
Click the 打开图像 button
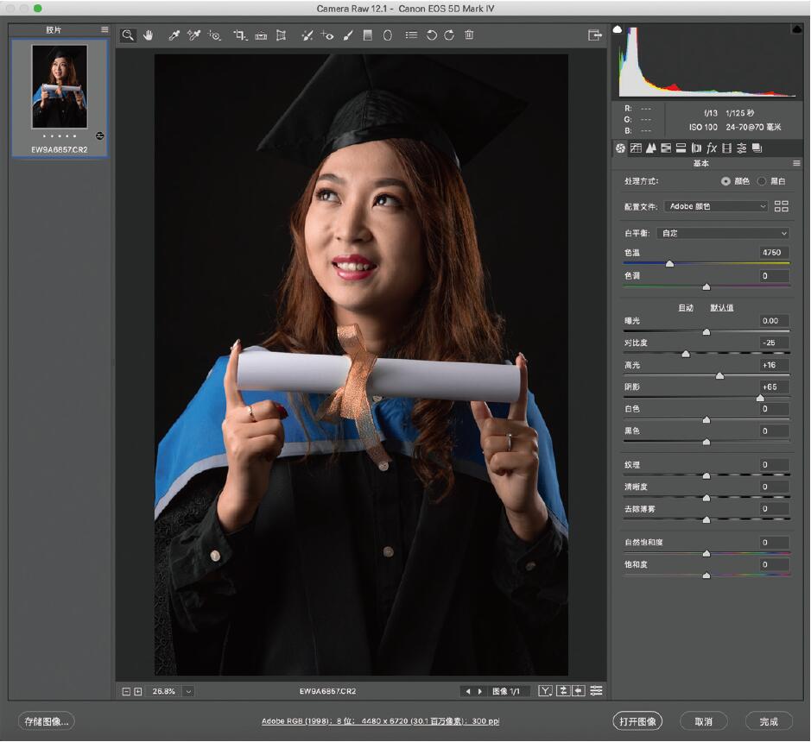637,721
